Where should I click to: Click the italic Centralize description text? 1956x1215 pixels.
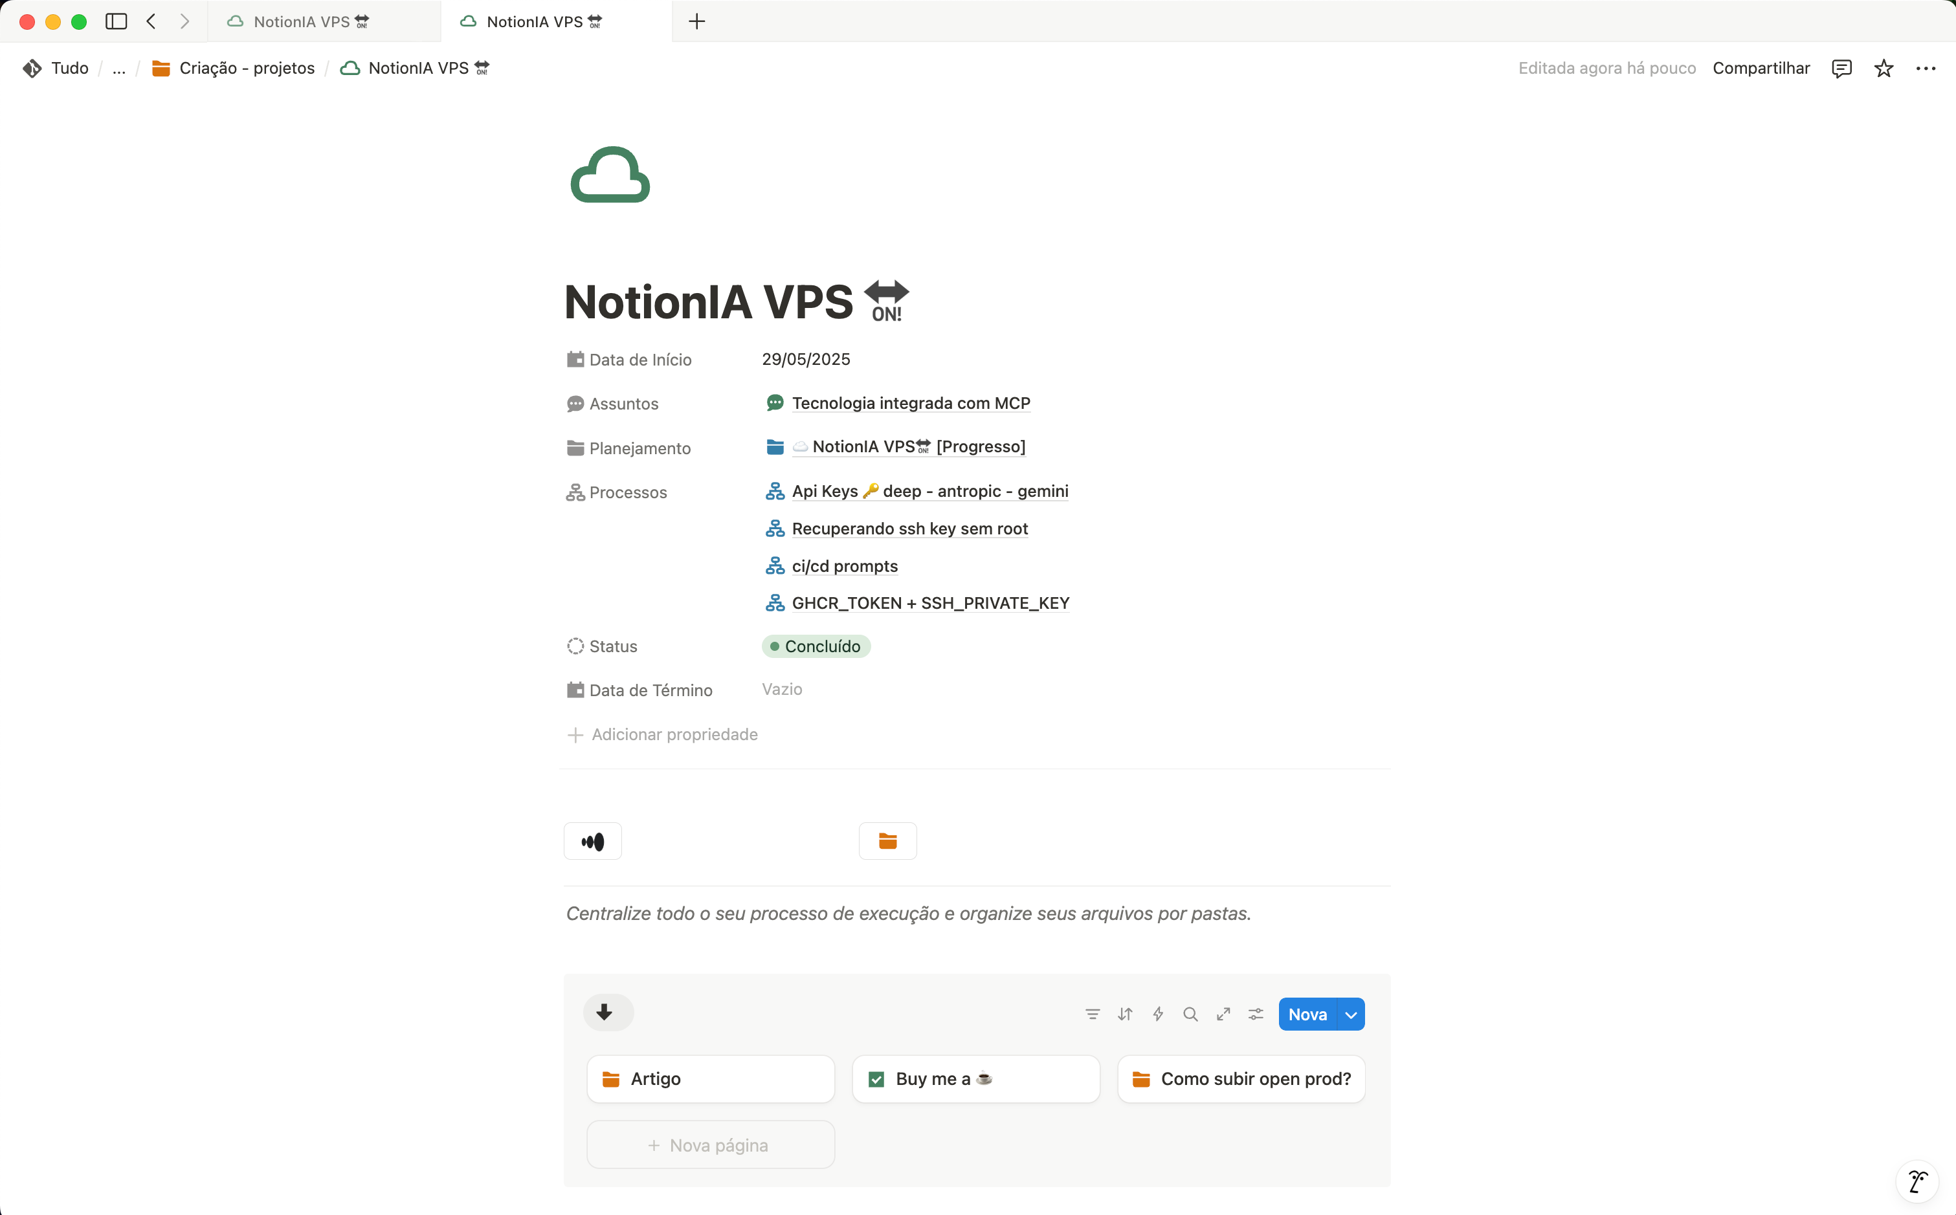(x=909, y=914)
